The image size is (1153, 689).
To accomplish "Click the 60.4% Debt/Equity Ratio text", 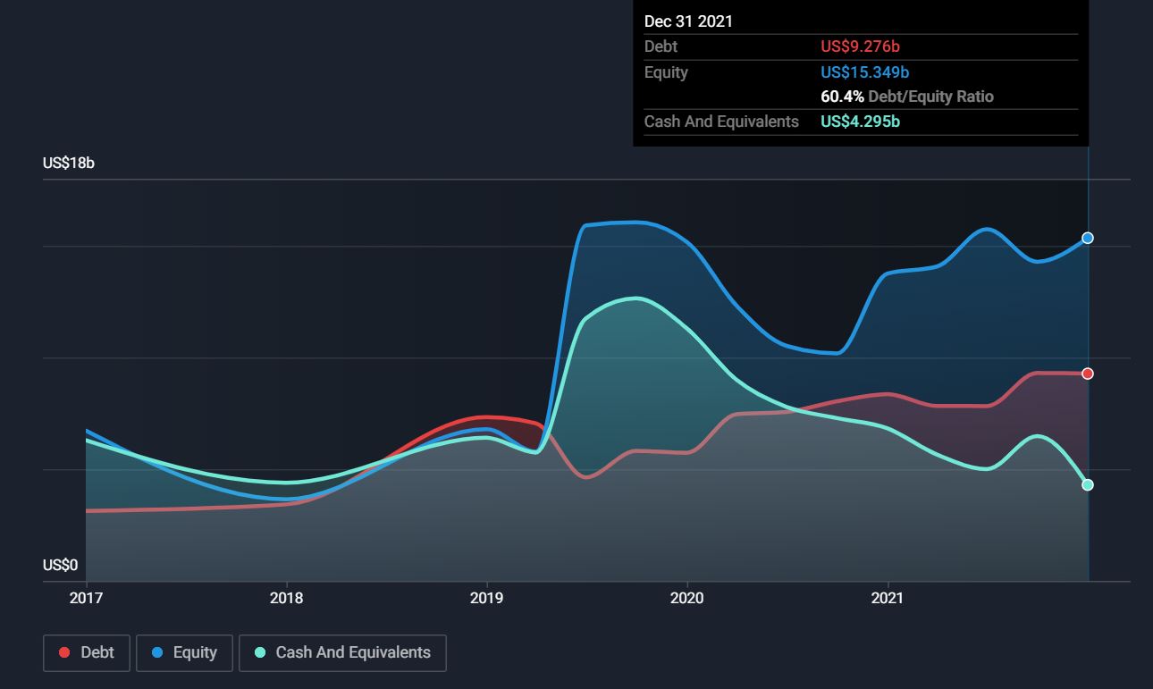I will 907,97.
